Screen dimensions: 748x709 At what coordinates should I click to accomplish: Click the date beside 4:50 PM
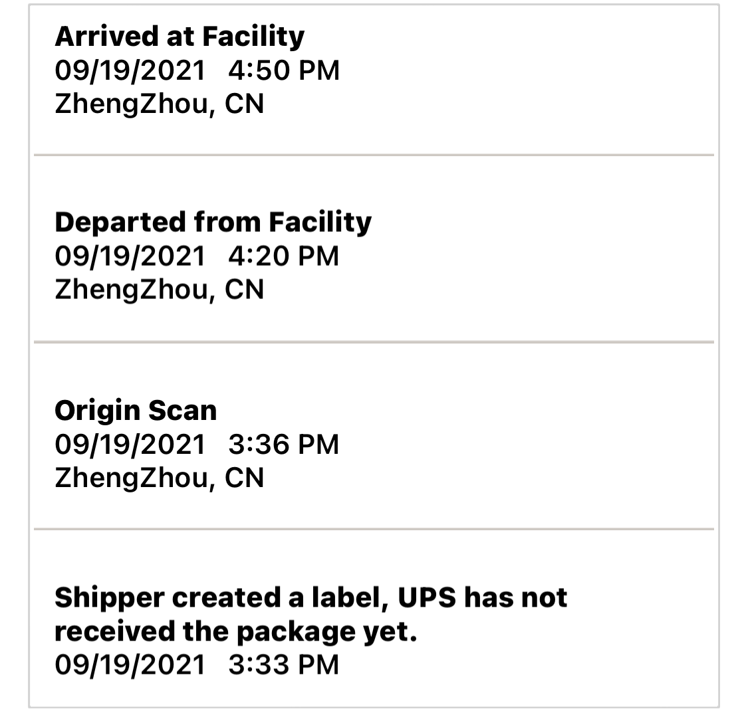tap(130, 70)
